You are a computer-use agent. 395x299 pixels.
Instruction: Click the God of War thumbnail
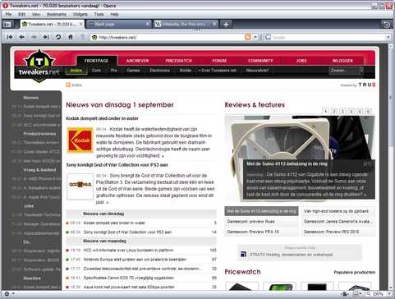80,186
